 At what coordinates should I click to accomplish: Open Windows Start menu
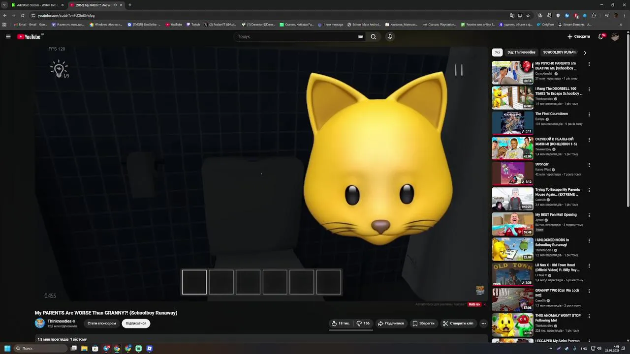(x=7, y=348)
